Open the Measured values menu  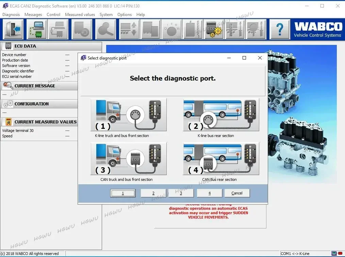pyautogui.click(x=80, y=15)
